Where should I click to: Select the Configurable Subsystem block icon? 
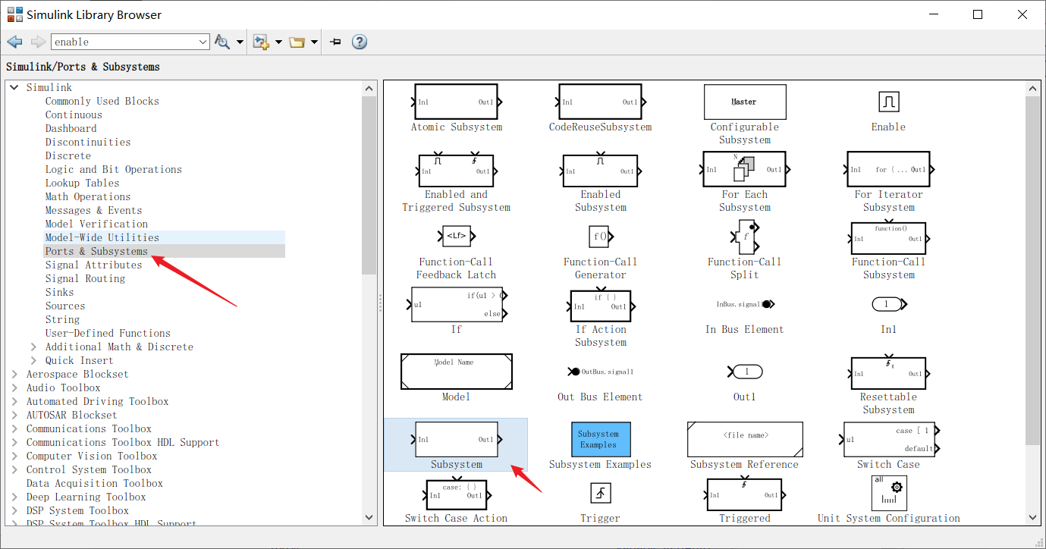pos(745,102)
